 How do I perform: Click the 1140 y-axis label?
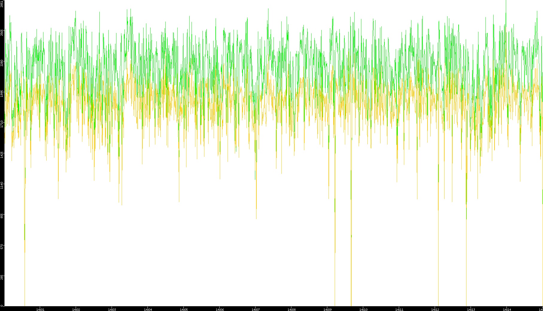click(2, 185)
